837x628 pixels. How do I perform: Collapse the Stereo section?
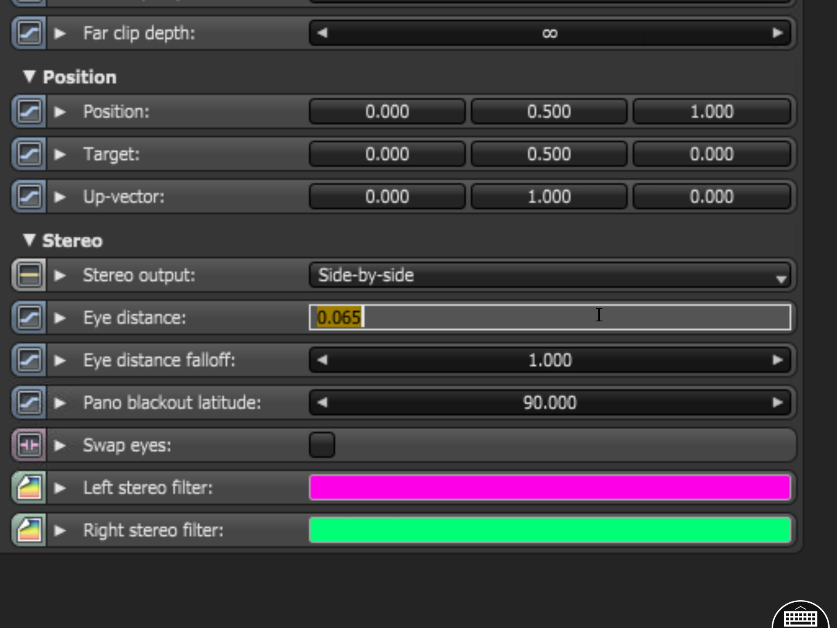29,240
